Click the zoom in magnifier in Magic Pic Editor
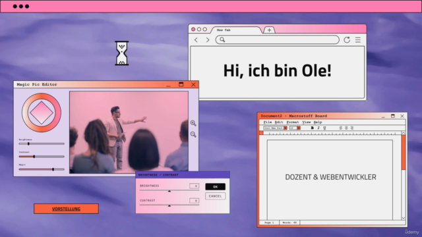This screenshot has height=237, width=422. pos(193,123)
